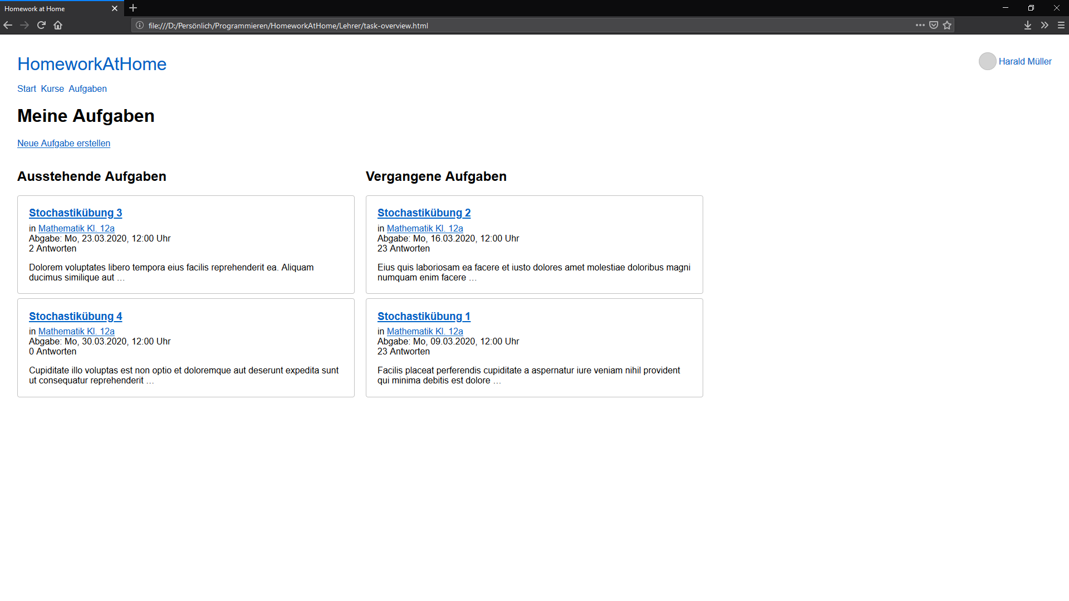Click the Kurse navigation item
This screenshot has height=601, width=1069.
click(x=52, y=89)
